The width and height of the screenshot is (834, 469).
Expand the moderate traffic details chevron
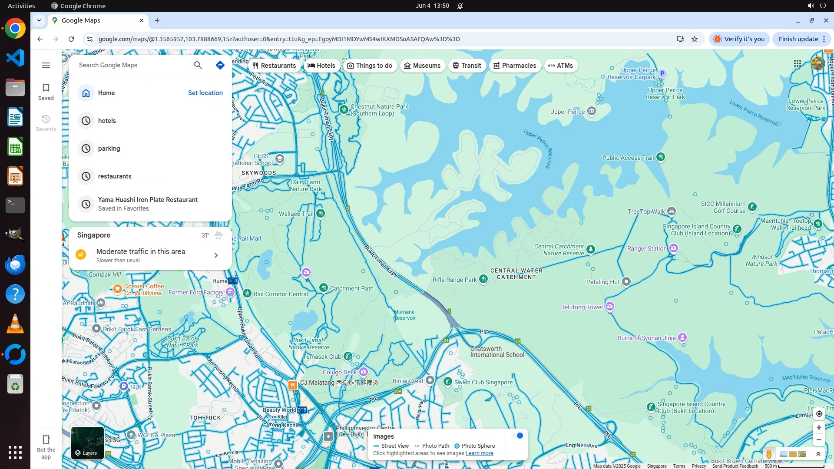click(x=216, y=255)
